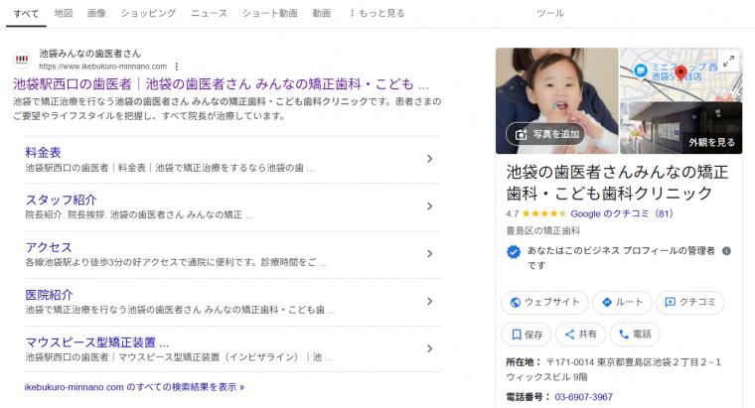Switch to the 動画 search tab
This screenshot has width=755, height=408.
click(322, 13)
